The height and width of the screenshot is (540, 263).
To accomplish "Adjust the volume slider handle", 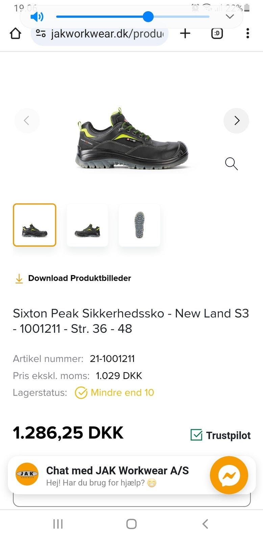I will [x=148, y=17].
